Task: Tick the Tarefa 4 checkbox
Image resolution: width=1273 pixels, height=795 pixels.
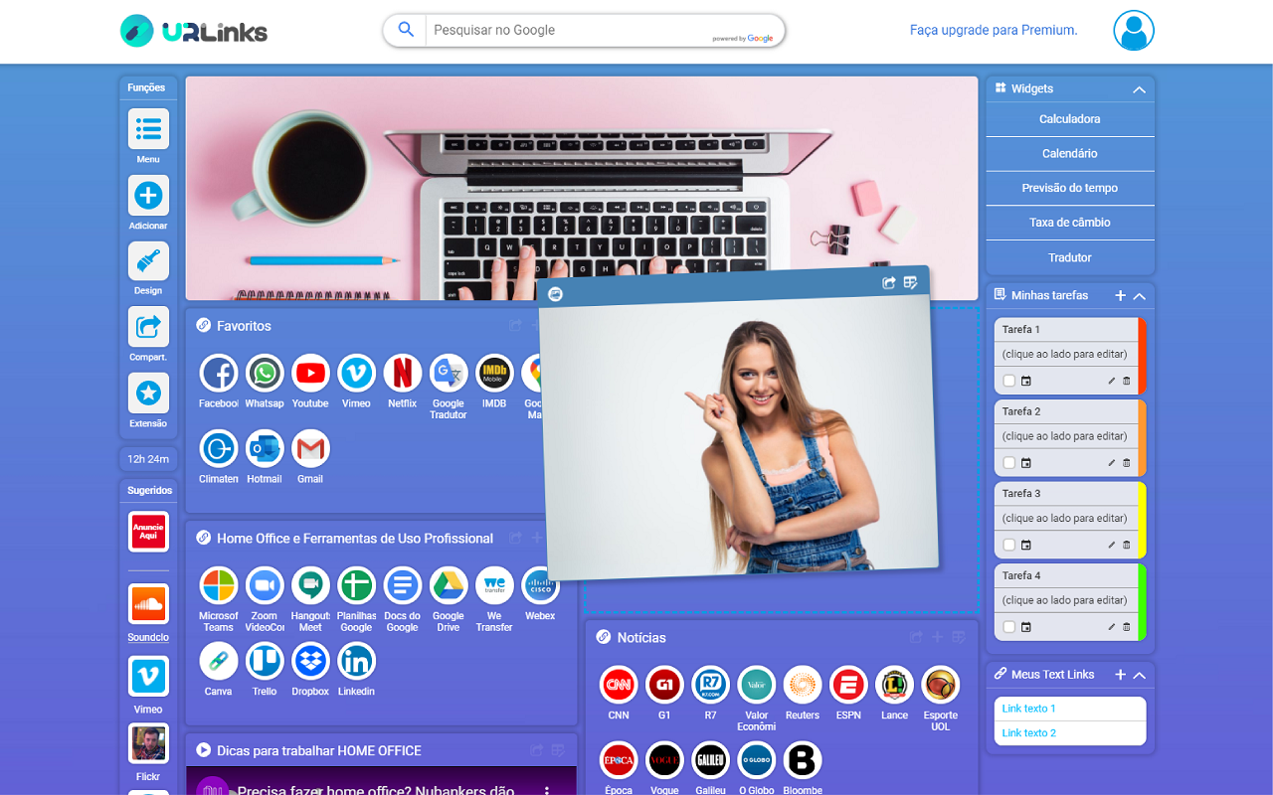Action: [1009, 627]
